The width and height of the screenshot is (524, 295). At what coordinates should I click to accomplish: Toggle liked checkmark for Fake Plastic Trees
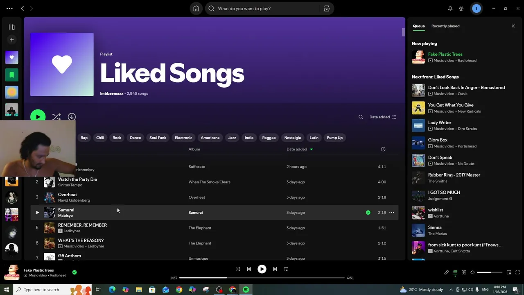pyautogui.click(x=74, y=272)
